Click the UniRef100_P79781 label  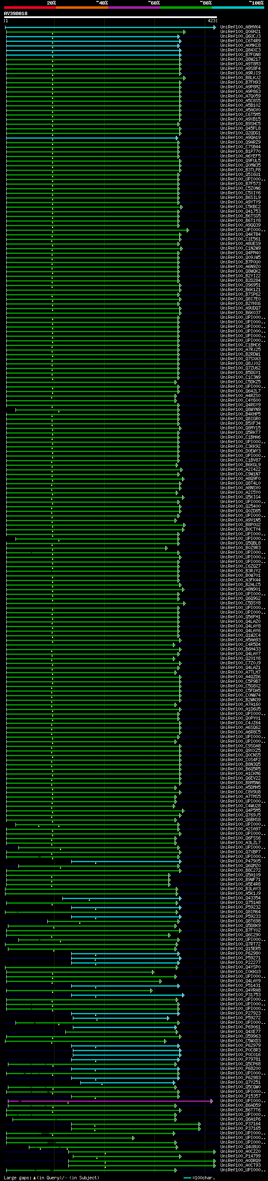(x=240, y=1059)
